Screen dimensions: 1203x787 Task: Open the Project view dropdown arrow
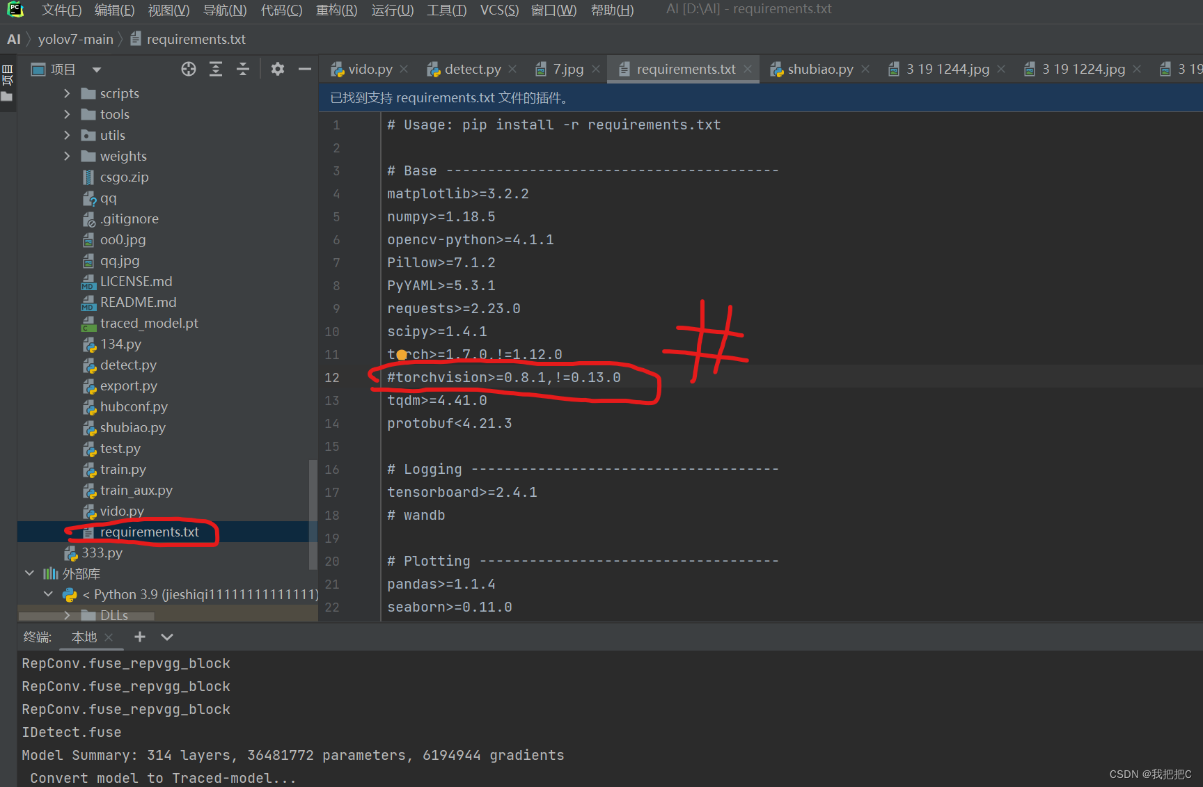97,70
